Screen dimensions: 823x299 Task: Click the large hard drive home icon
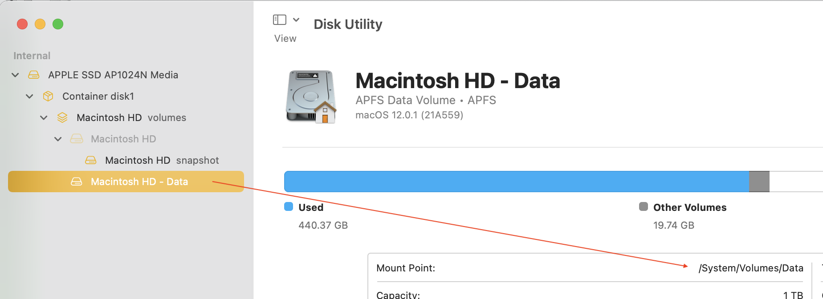pyautogui.click(x=311, y=96)
